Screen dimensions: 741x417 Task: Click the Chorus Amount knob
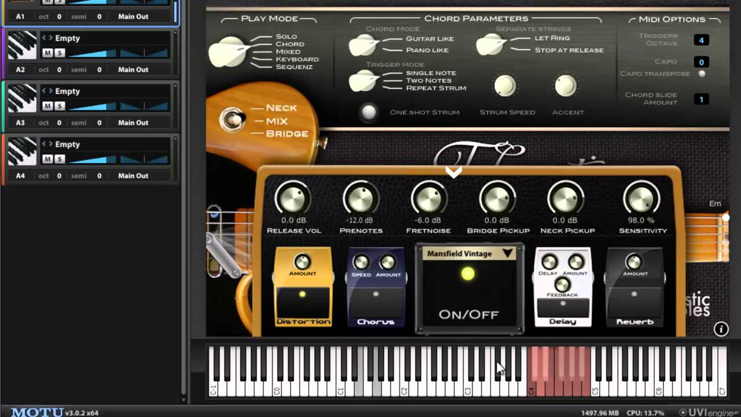click(387, 262)
